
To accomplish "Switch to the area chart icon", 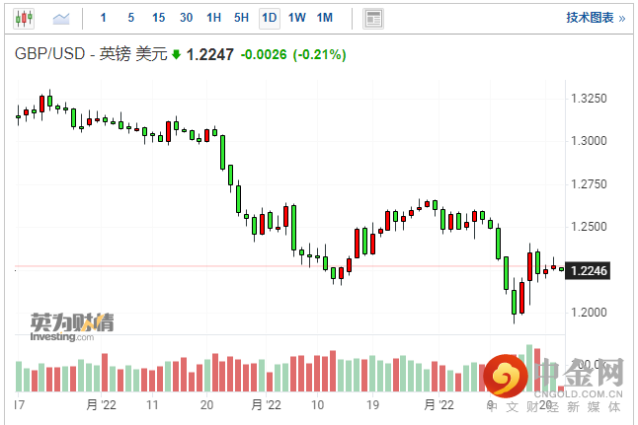I will click(61, 18).
